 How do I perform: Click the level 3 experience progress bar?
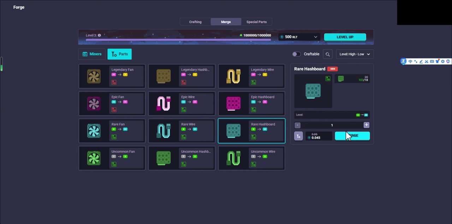178,40
